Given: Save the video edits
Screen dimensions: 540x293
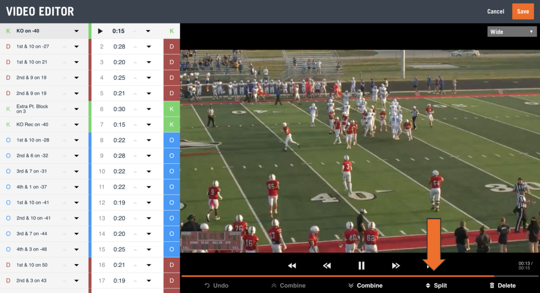Looking at the screenshot, I should tap(523, 11).
